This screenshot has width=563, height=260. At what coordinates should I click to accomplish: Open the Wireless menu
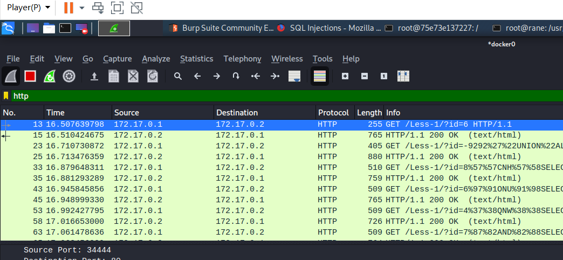click(x=287, y=59)
